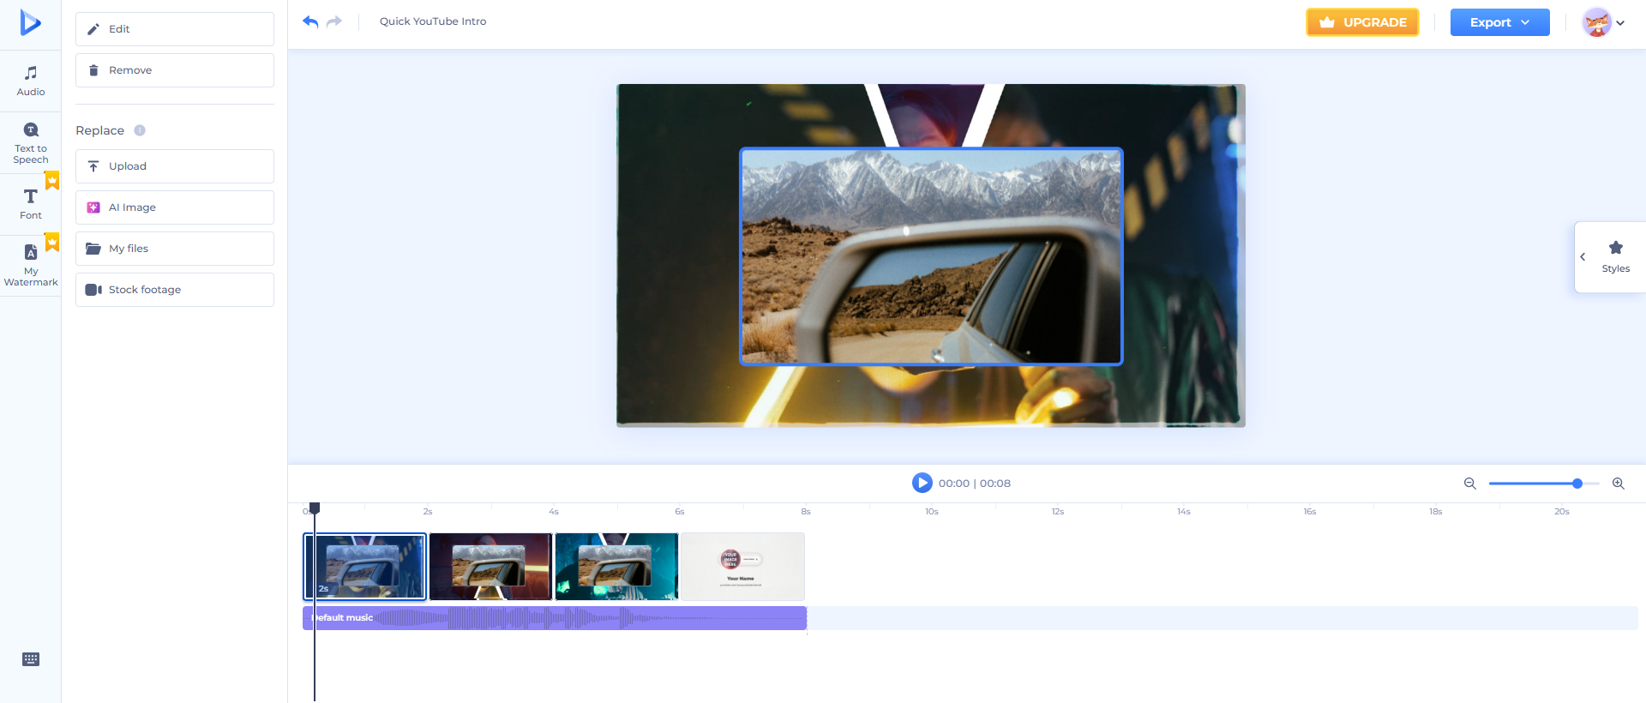Select the first scene thumbnail
This screenshot has width=1646, height=703.
[365, 567]
